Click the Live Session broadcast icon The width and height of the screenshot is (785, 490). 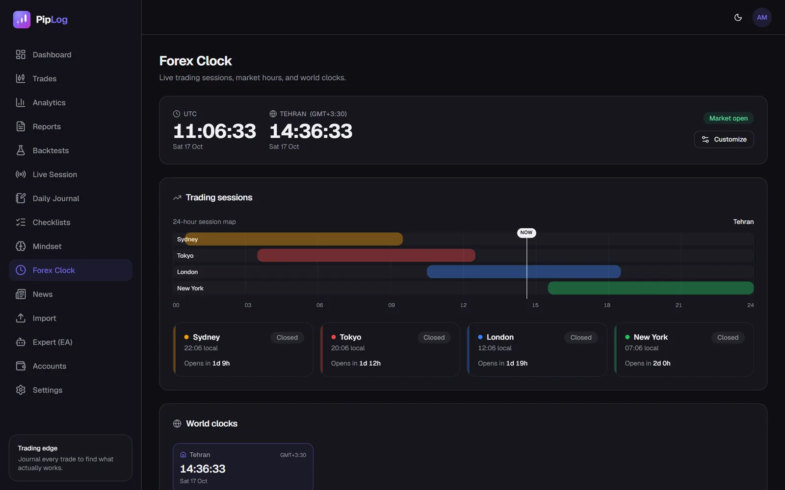click(21, 174)
